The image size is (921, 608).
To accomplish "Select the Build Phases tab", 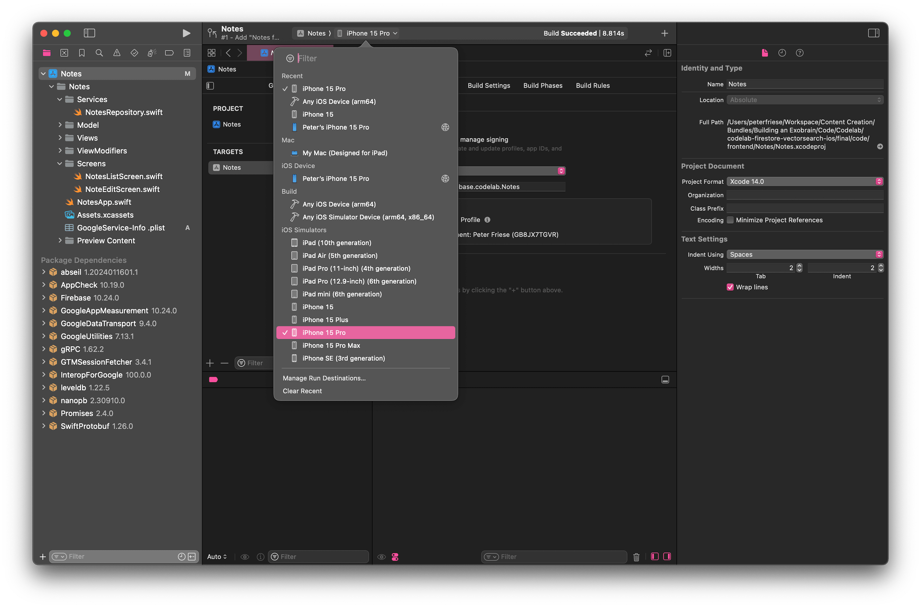I will tap(542, 85).
